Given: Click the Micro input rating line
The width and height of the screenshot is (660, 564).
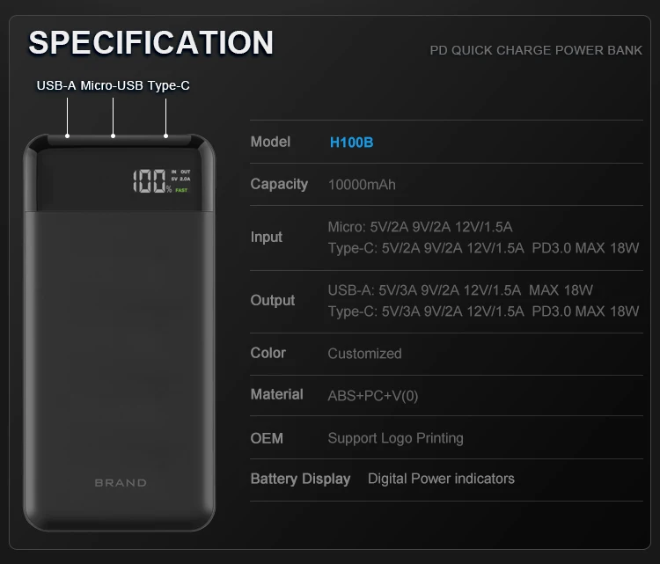Looking at the screenshot, I should click(420, 227).
